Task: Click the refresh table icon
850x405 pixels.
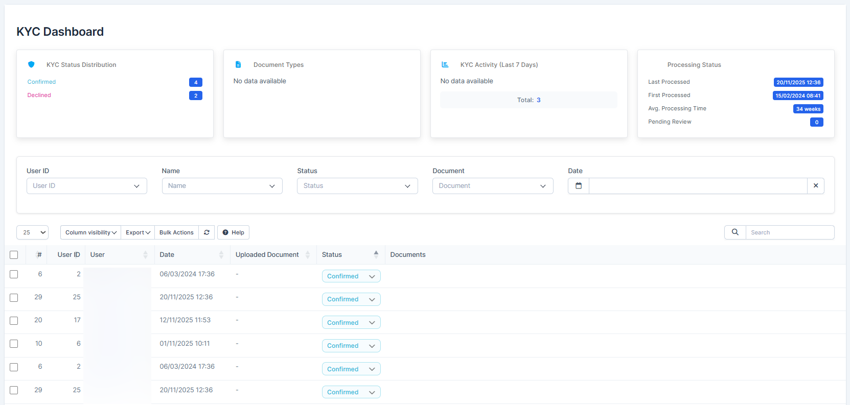Action: [206, 232]
